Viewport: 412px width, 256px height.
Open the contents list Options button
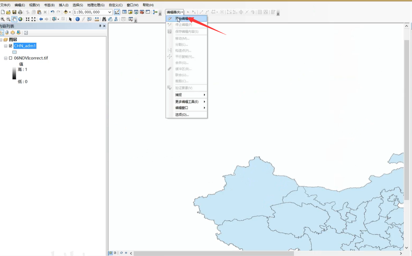pos(26,33)
